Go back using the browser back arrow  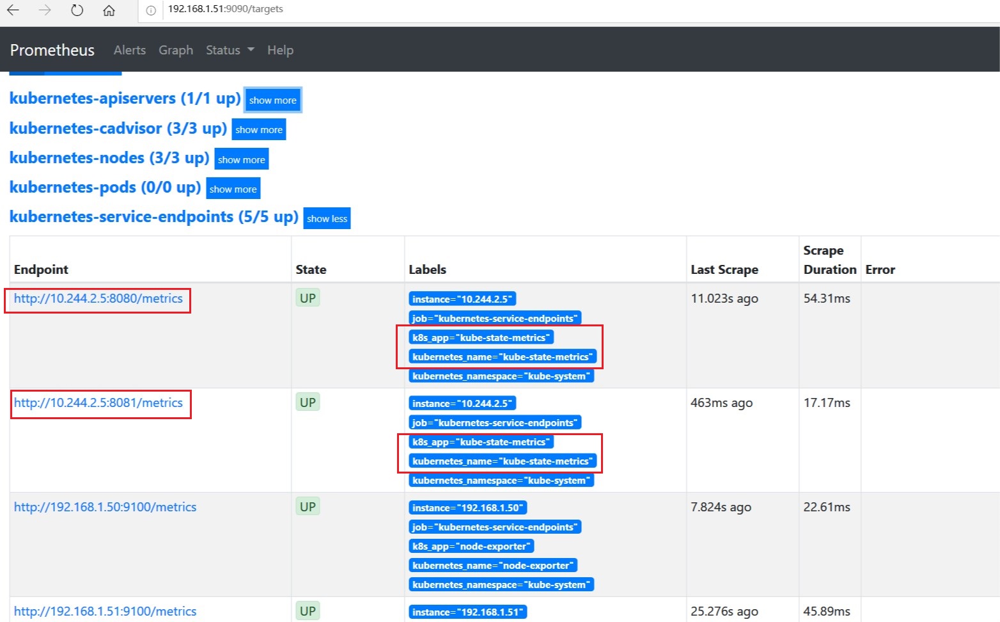[x=13, y=10]
